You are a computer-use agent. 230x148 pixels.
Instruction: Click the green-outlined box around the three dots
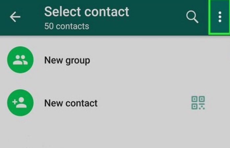[x=219, y=17]
